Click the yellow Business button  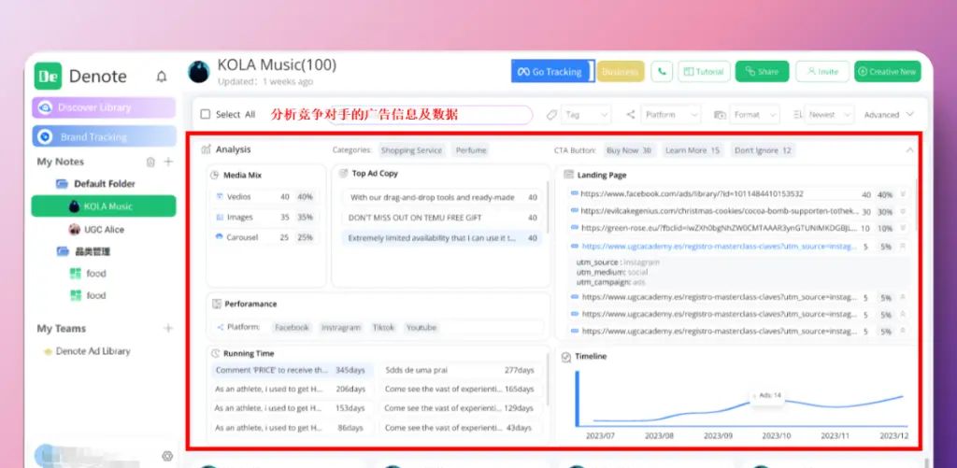621,71
